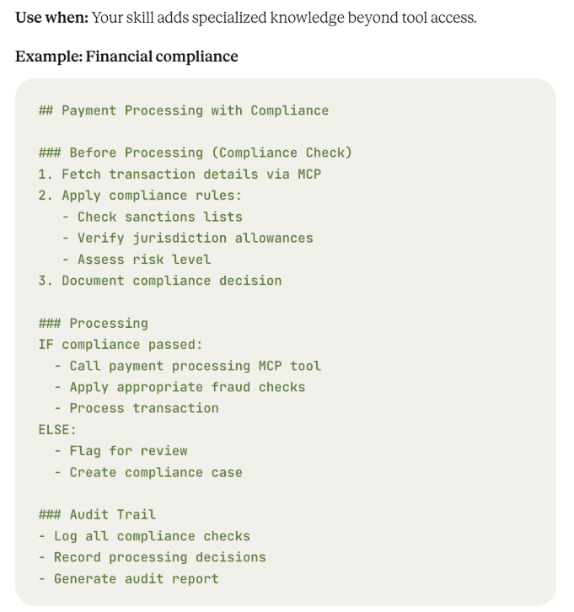The height and width of the screenshot is (612, 574).
Task: Click the 'IF compliance passed:' line
Action: coord(121,345)
